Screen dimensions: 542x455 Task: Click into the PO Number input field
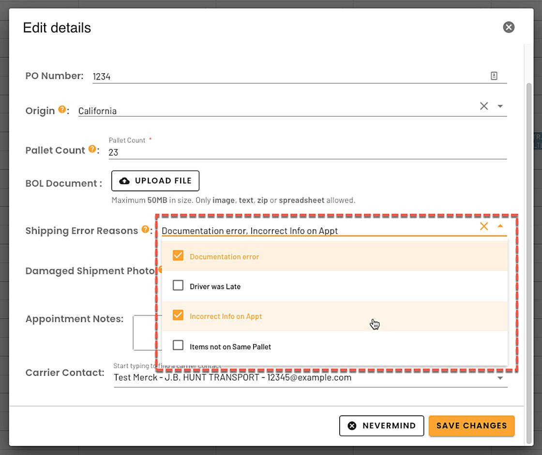click(x=286, y=76)
